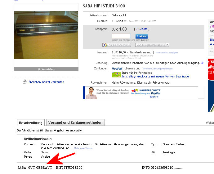The image size is (214, 174).
Task: Add item via Auf die Beobachtungsliste
Action: pyautogui.click(x=150, y=45)
